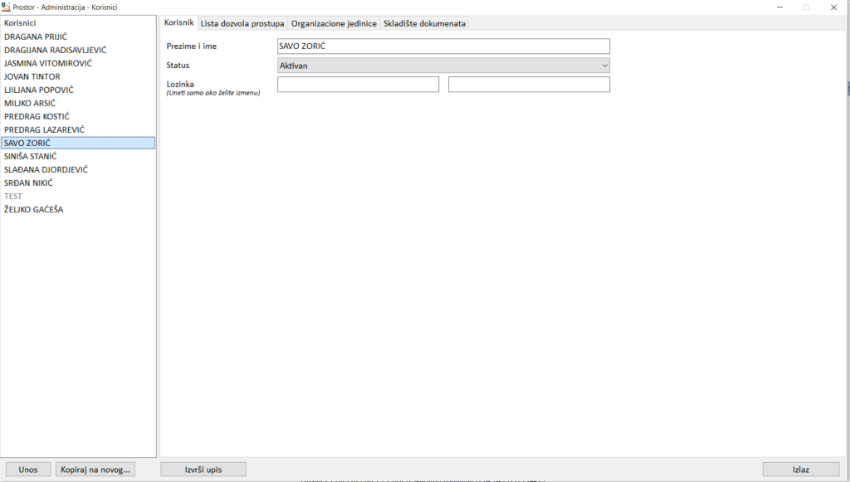Viewport: 850px width, 482px height.
Task: Select the Korisnik tab
Action: pos(178,23)
